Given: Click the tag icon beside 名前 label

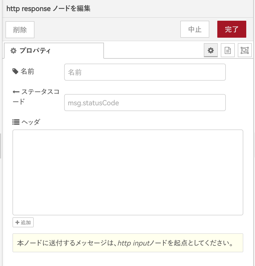Looking at the screenshot, I should 16,71.
